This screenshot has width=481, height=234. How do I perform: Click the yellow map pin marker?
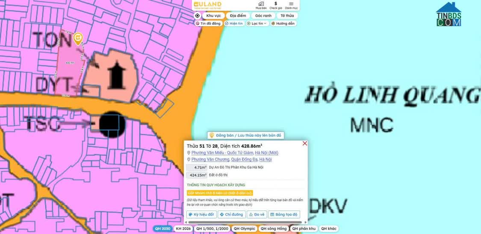point(78,38)
